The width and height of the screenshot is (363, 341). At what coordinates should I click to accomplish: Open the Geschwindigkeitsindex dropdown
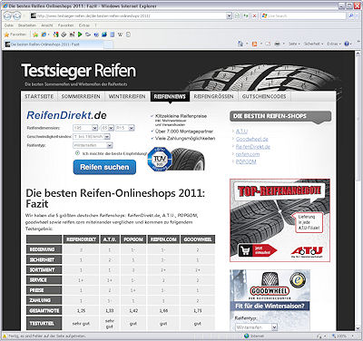pyautogui.click(x=92, y=137)
